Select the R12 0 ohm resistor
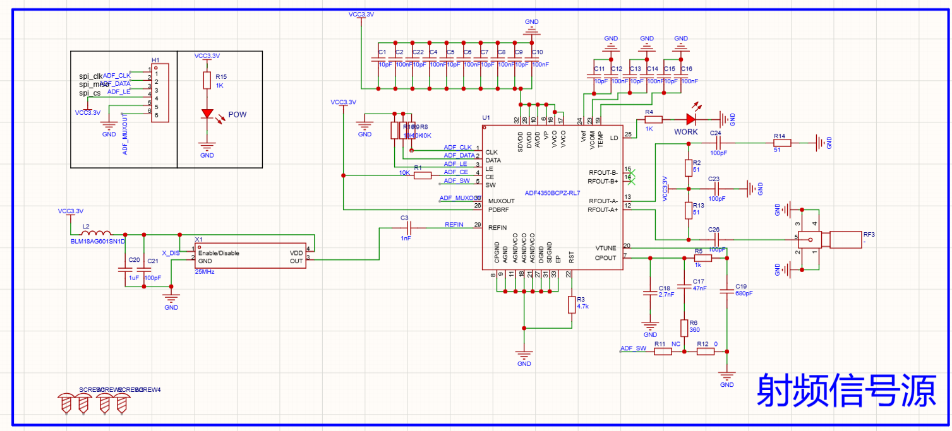The image size is (952, 431). click(x=706, y=351)
